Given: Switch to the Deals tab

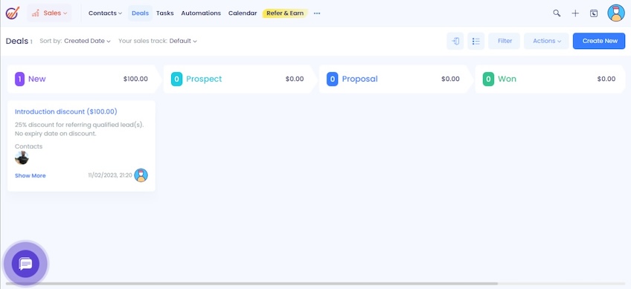Looking at the screenshot, I should (x=141, y=13).
